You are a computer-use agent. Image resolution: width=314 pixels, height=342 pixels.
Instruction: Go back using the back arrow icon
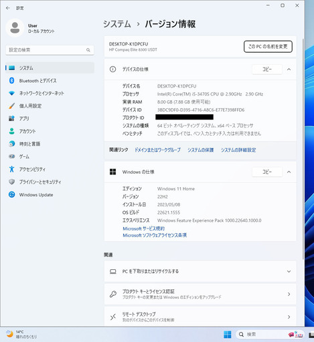tap(8, 8)
